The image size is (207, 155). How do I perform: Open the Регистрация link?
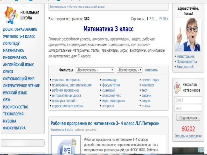click(x=185, y=56)
